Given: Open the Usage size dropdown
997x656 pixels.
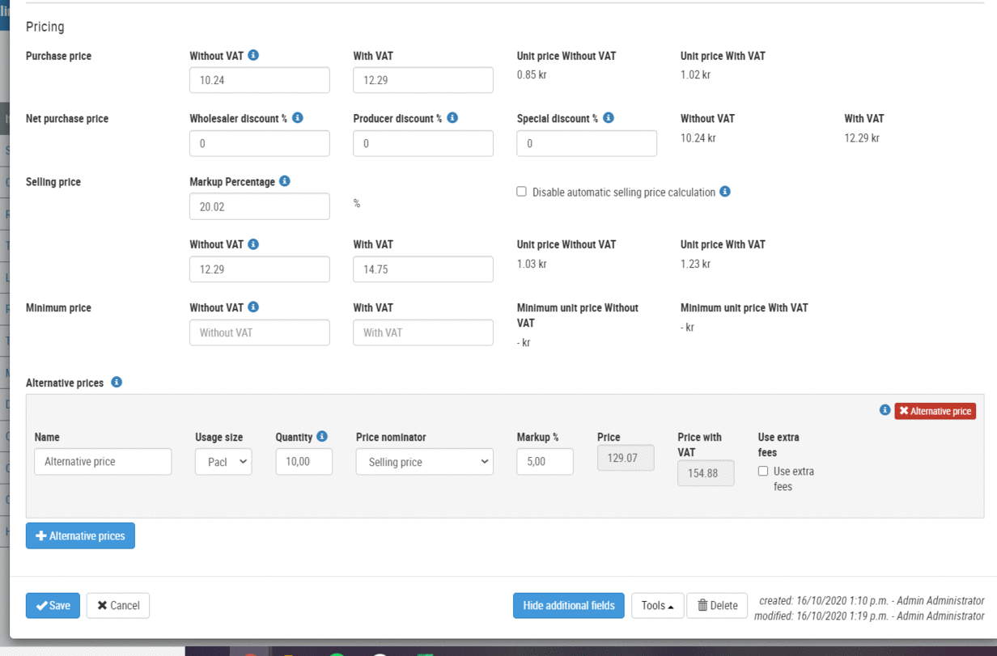Looking at the screenshot, I should click(x=223, y=462).
